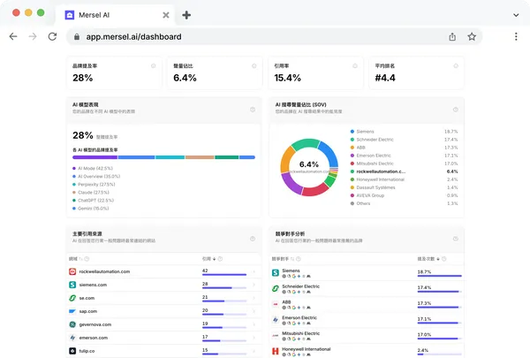Click the share icon in the address bar

(x=452, y=37)
